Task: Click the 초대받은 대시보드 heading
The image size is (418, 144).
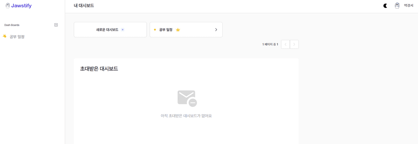Action: click(99, 69)
